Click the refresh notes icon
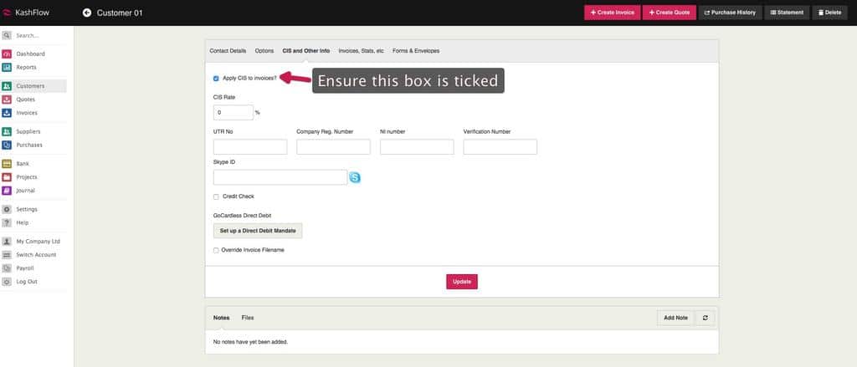The image size is (857, 367). 706,318
